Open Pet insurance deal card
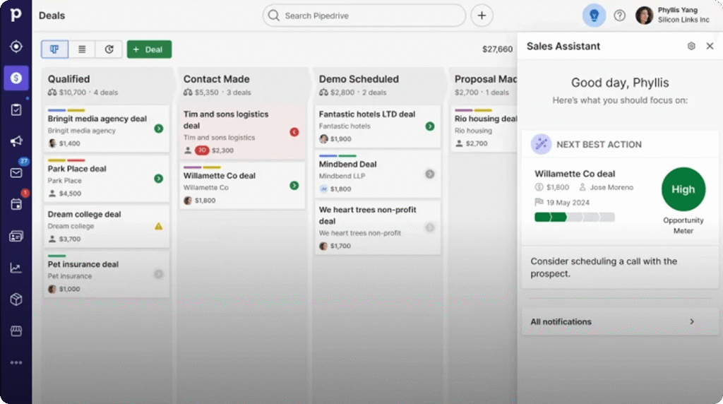This screenshot has width=723, height=404. (x=107, y=274)
